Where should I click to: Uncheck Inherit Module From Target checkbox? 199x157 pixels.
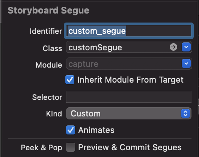(70, 80)
